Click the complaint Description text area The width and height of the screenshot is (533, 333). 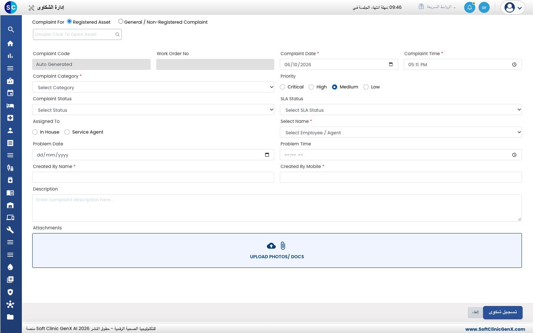point(277,208)
